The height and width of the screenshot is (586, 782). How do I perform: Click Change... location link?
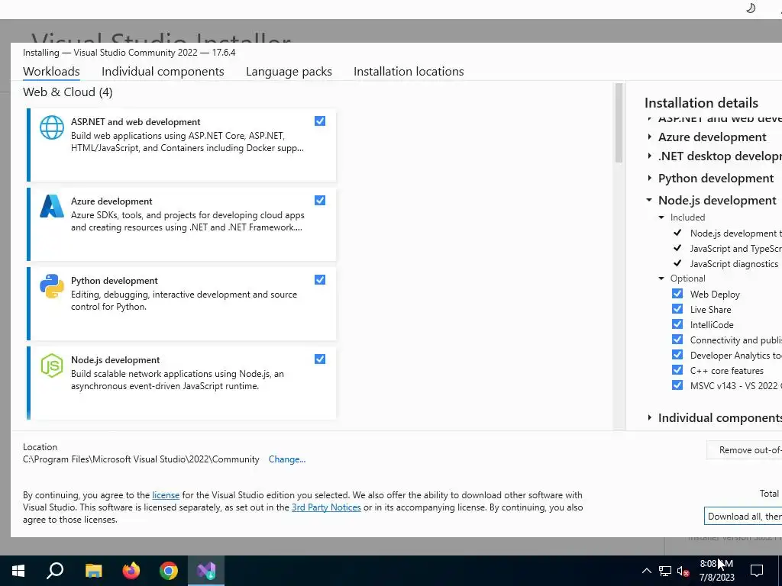(287, 459)
